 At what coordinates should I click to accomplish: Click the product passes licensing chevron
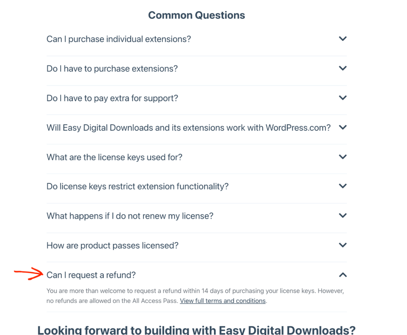tap(343, 245)
